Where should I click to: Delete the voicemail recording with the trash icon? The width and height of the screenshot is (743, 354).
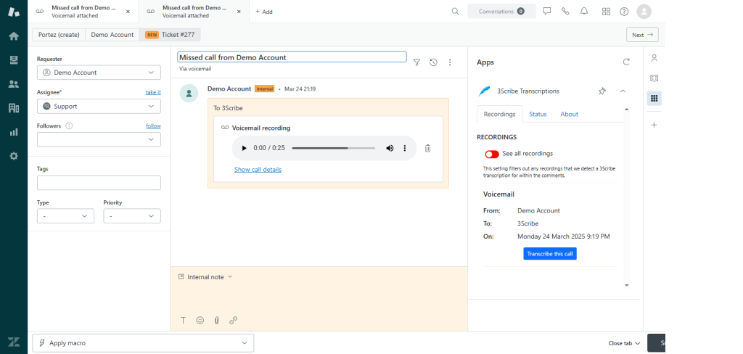tap(427, 148)
